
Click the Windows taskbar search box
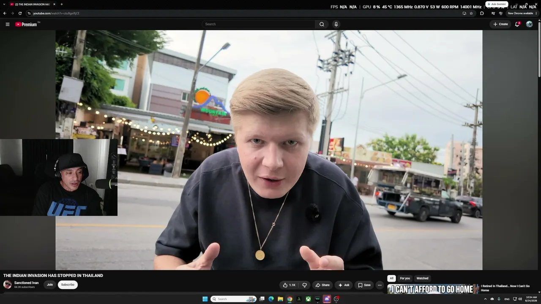[233, 299]
